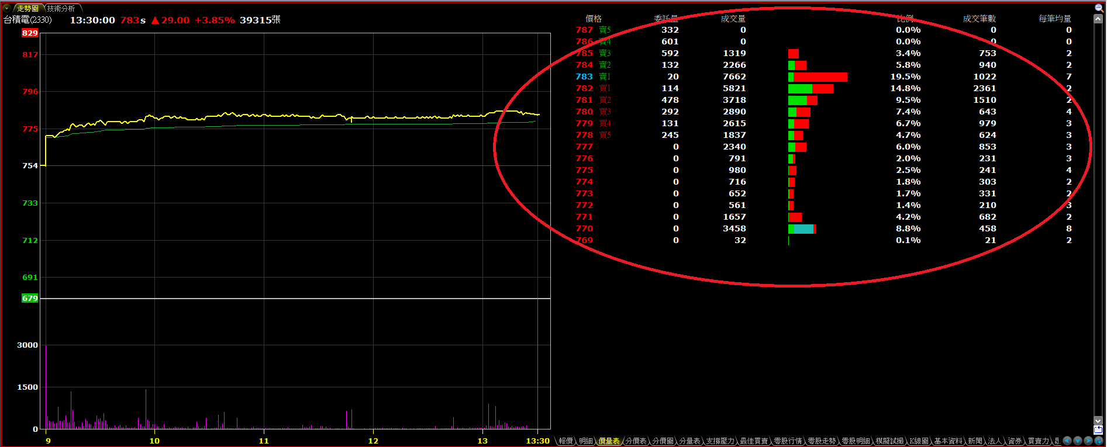Screen dimensions: 1107x447
Task: Select the 783 price row in table
Action: tap(584, 77)
